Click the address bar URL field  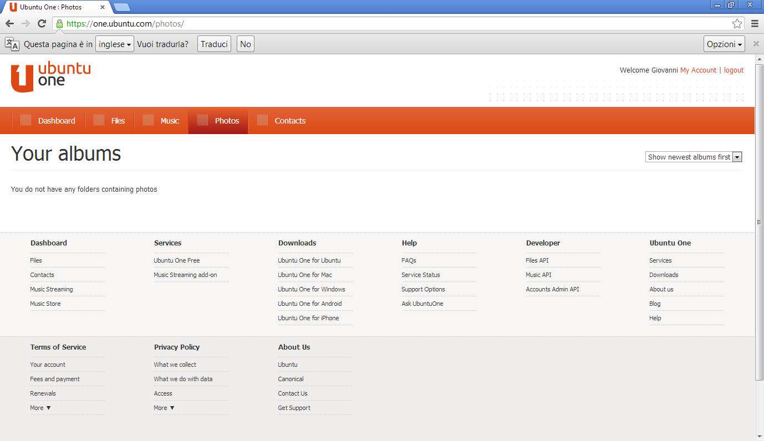[388, 23]
